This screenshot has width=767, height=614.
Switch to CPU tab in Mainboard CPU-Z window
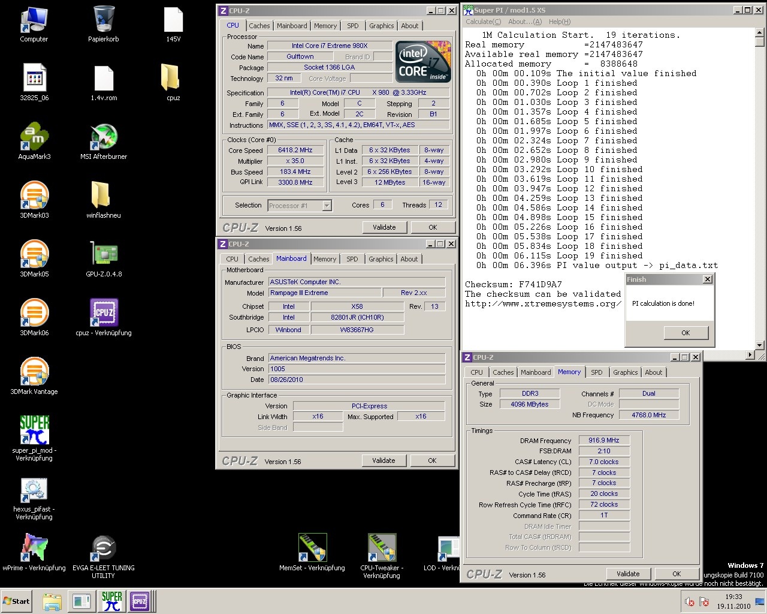tap(232, 259)
